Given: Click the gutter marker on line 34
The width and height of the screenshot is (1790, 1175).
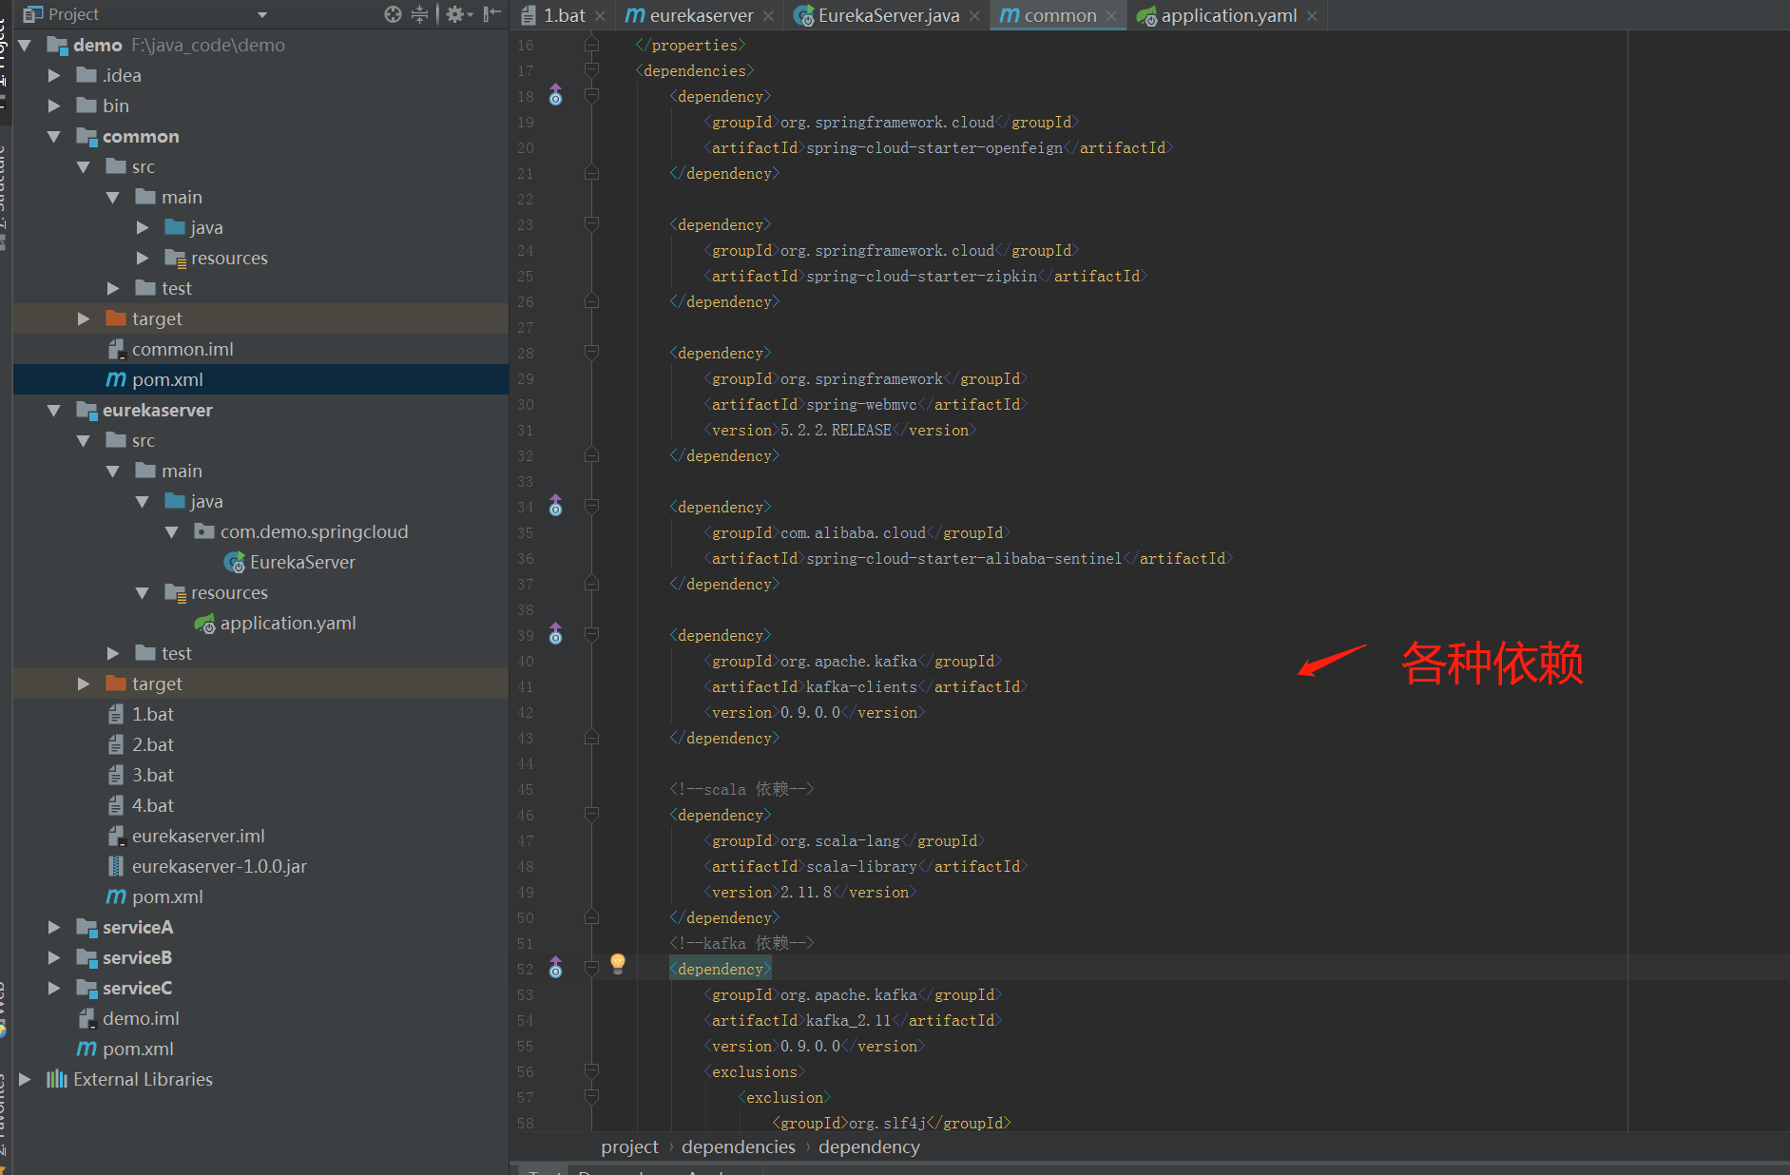Looking at the screenshot, I should [556, 507].
